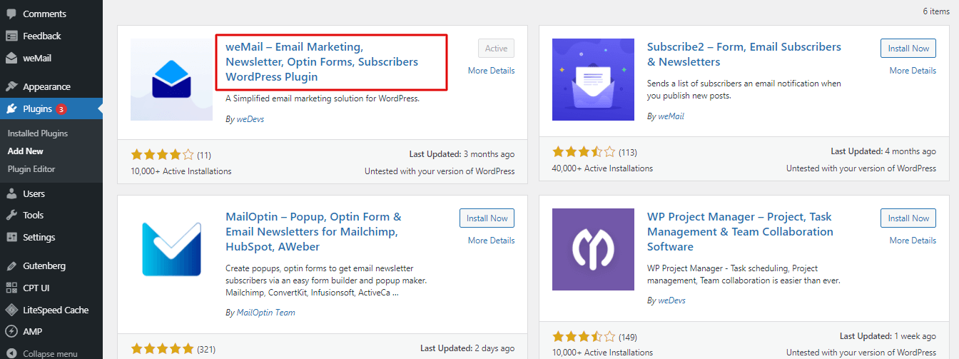Open the WP Project Manager title link

pos(740,231)
